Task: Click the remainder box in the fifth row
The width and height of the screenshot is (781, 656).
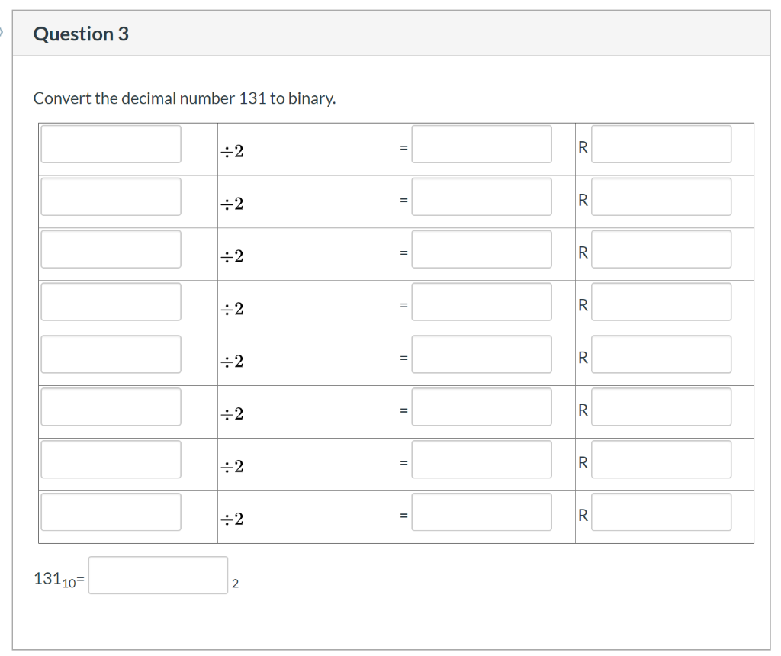Action: [660, 354]
